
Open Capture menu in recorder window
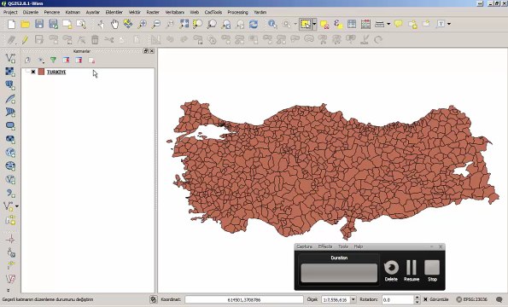(304, 246)
